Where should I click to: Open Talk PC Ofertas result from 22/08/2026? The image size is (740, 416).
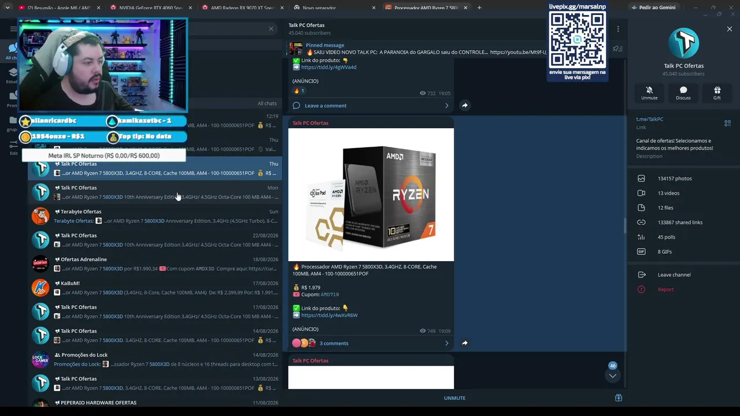click(155, 240)
